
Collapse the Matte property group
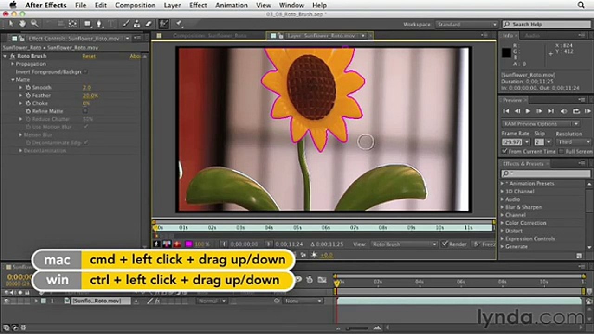(13, 80)
